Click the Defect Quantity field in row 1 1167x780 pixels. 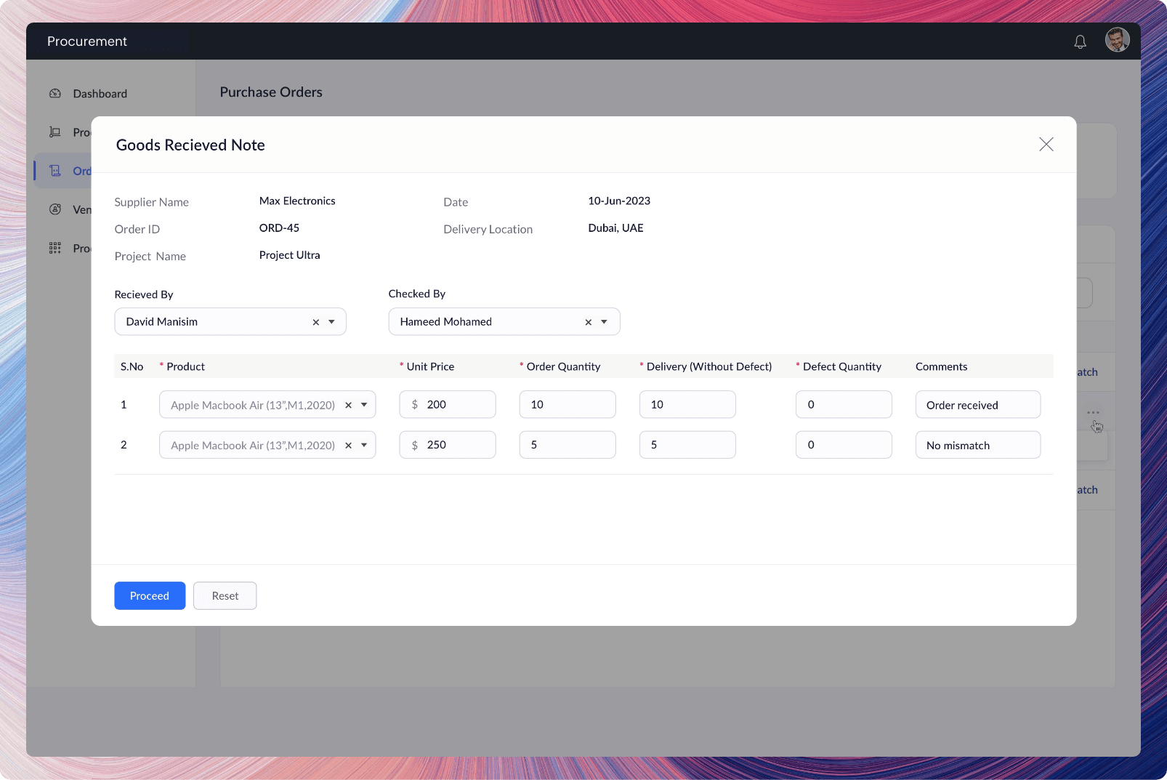844,404
